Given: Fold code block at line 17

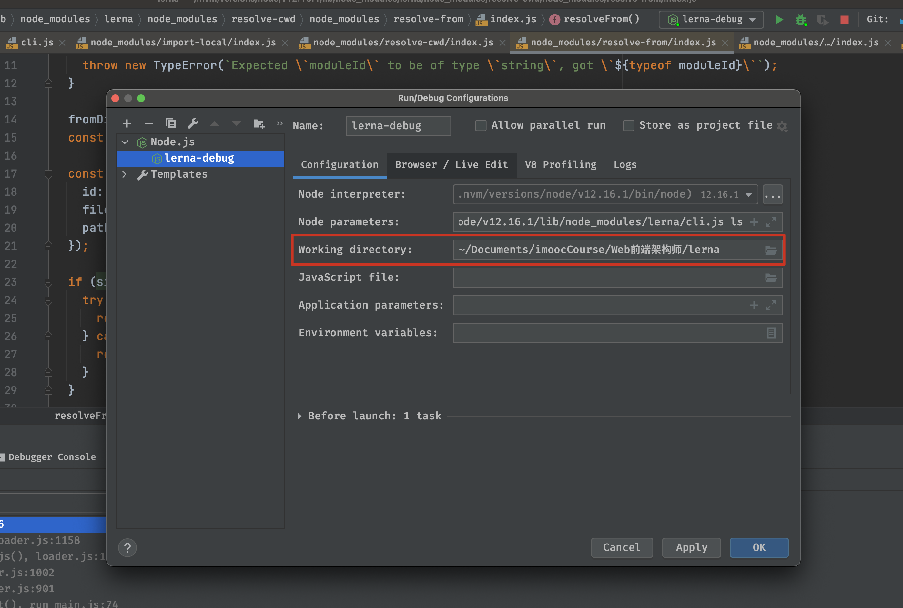Looking at the screenshot, I should coord(48,174).
